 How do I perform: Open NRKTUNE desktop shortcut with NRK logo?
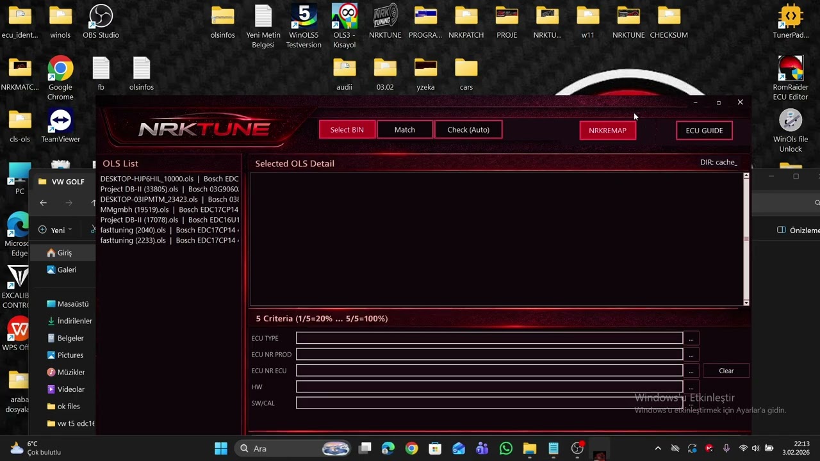[385, 22]
